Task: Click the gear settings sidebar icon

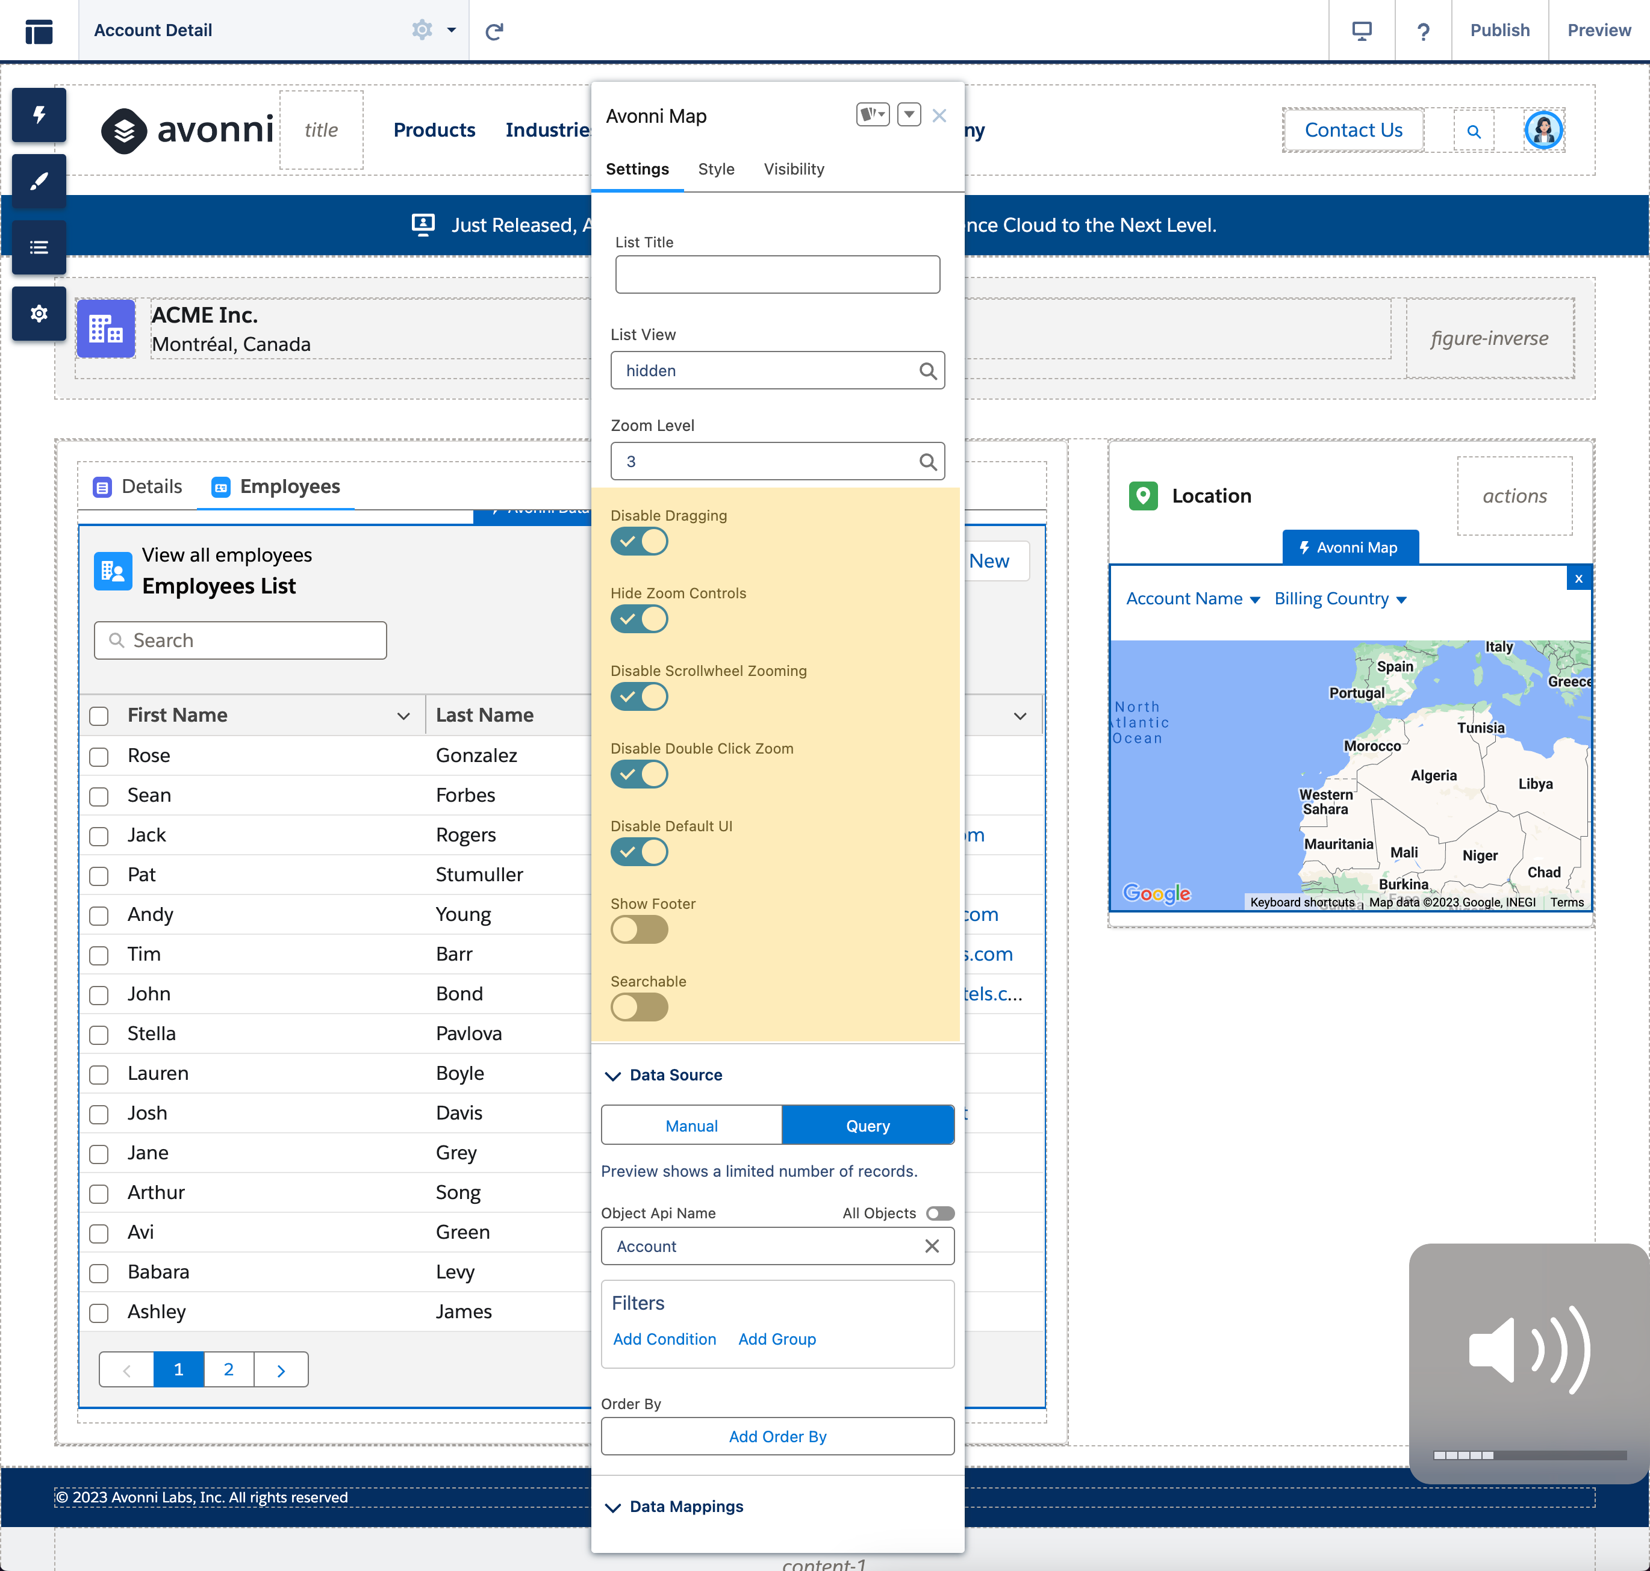Action: (x=39, y=313)
